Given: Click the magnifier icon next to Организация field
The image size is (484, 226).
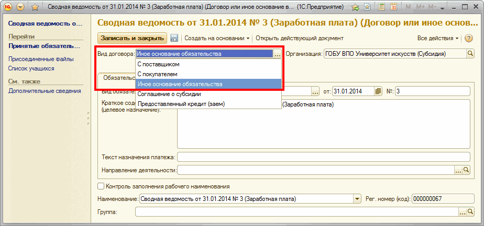Looking at the screenshot, I should coord(470,54).
